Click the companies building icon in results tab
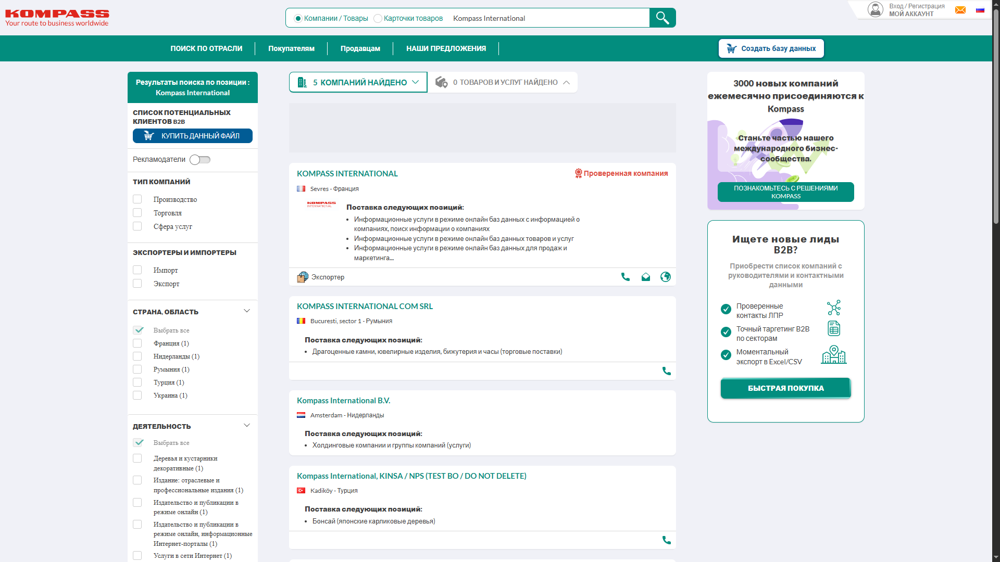 click(x=302, y=82)
